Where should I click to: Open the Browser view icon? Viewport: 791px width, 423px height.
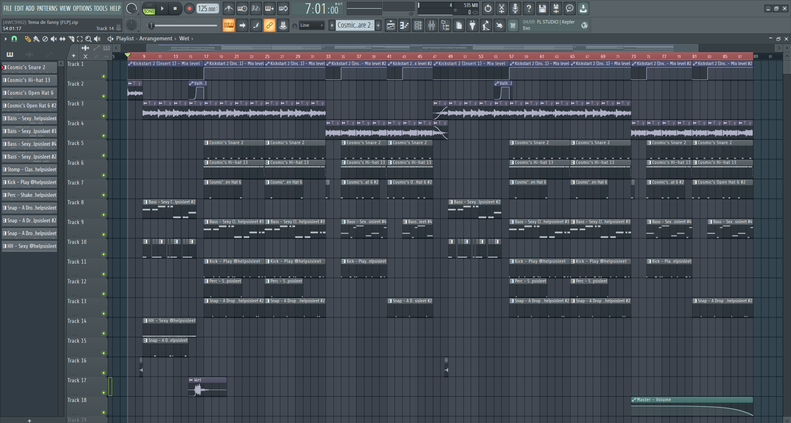[x=445, y=26]
